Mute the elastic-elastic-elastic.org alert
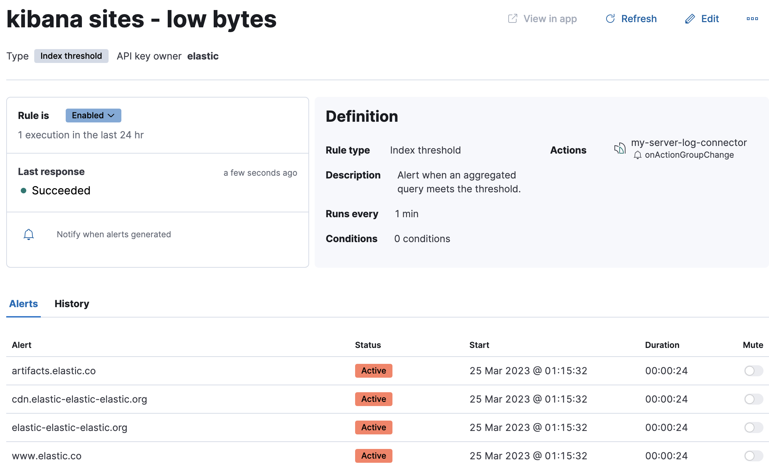Screen dimensions: 769x469 (x=753, y=427)
